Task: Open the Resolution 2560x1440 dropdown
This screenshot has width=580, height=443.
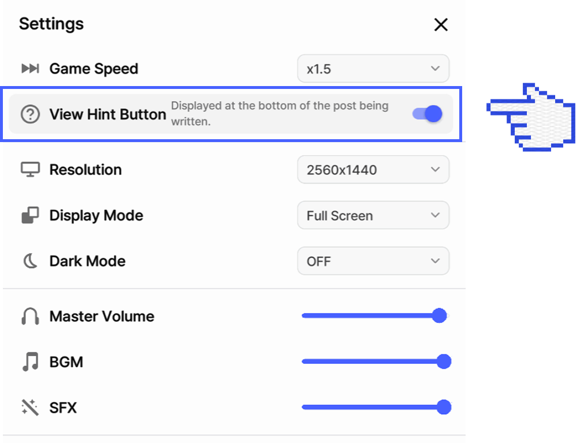Action: (x=373, y=170)
